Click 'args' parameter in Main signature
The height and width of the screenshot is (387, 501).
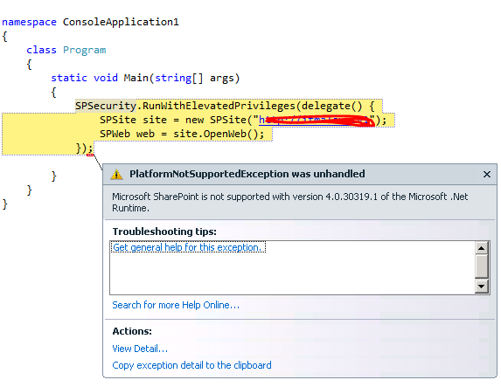(x=221, y=79)
